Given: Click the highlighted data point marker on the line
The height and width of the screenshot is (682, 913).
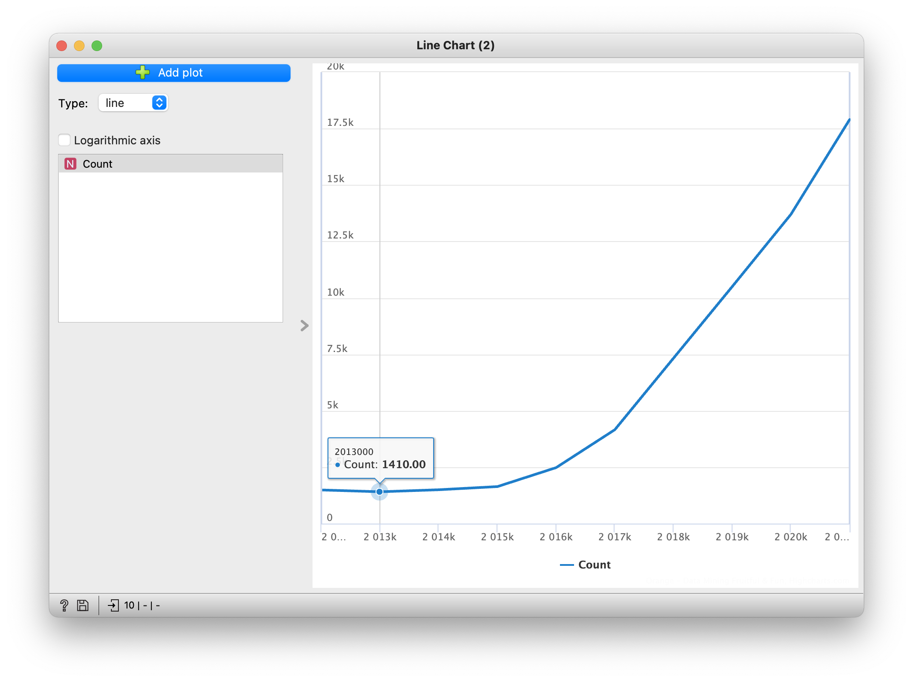Looking at the screenshot, I should (x=379, y=491).
